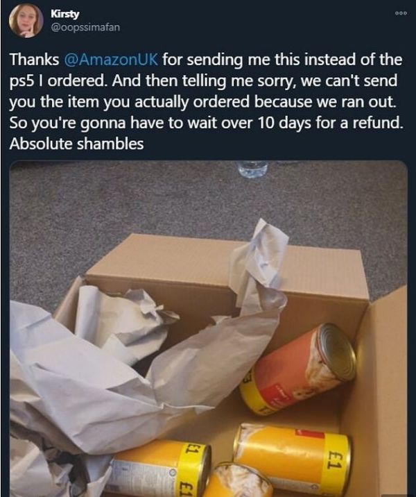Click the word "Thanks" starting the tweet

tap(34, 60)
